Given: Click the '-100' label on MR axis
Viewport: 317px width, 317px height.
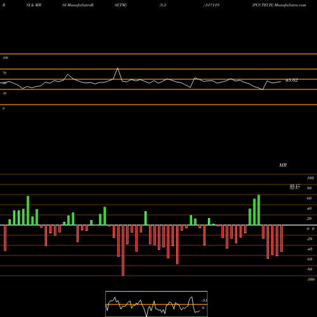Looking at the screenshot, I should tap(311, 280).
